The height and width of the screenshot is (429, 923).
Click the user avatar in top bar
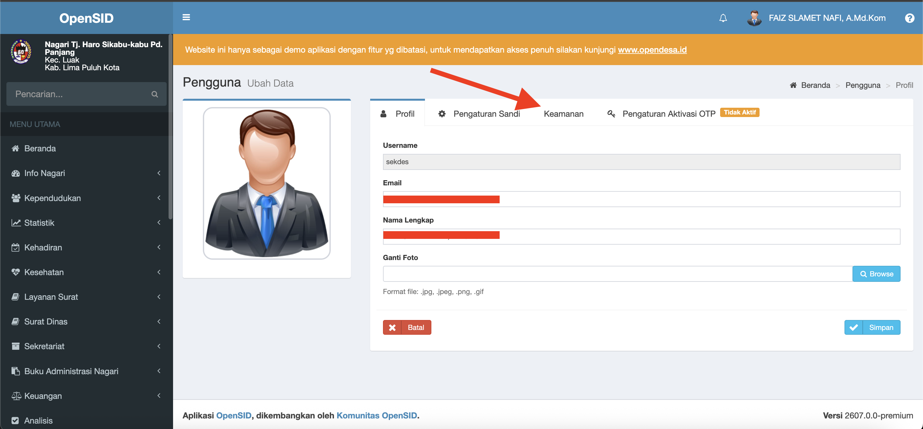[x=754, y=18]
